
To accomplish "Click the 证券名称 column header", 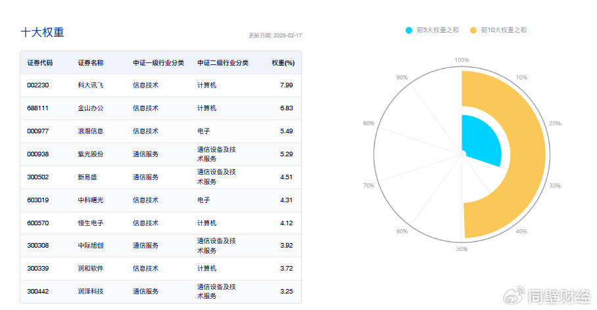I will [x=91, y=63].
